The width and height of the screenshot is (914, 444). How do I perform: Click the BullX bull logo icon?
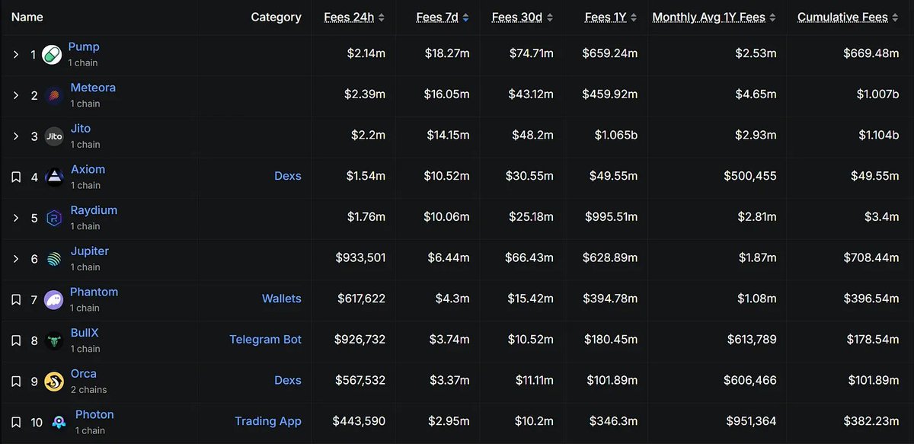click(54, 341)
